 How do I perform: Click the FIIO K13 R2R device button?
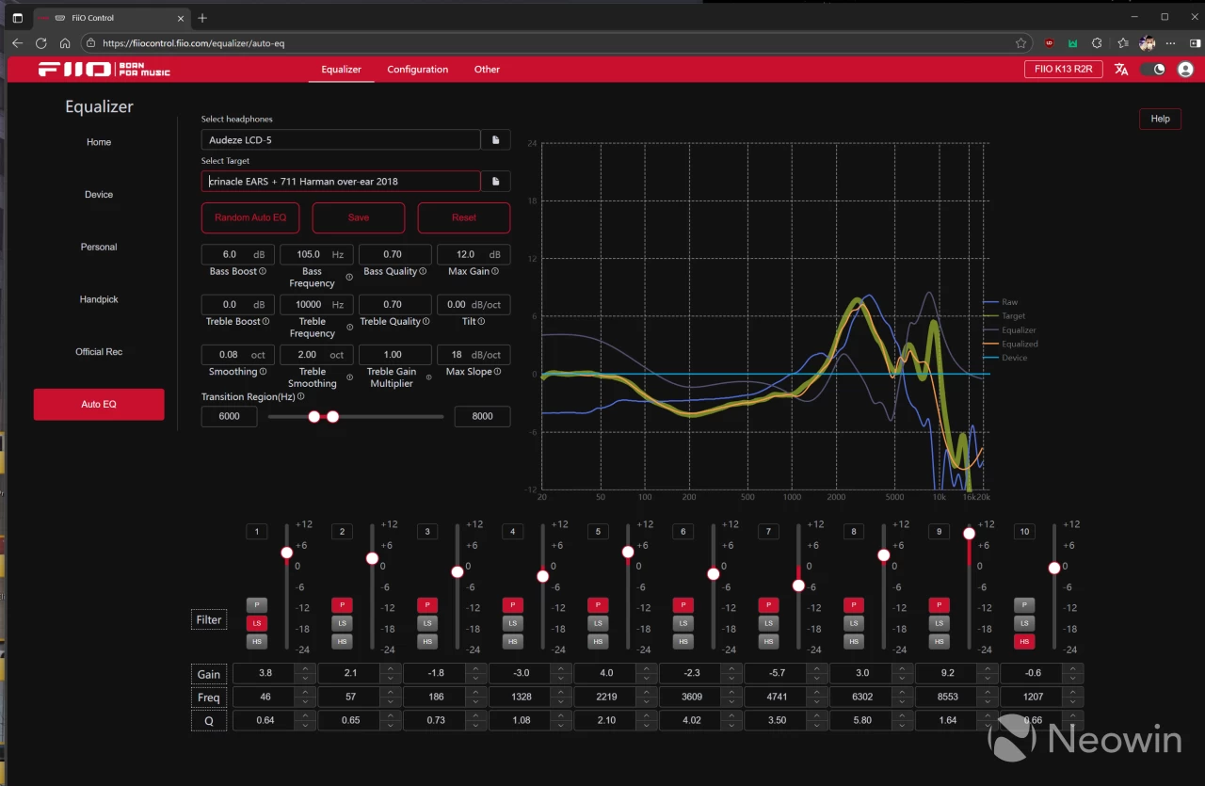click(x=1064, y=69)
